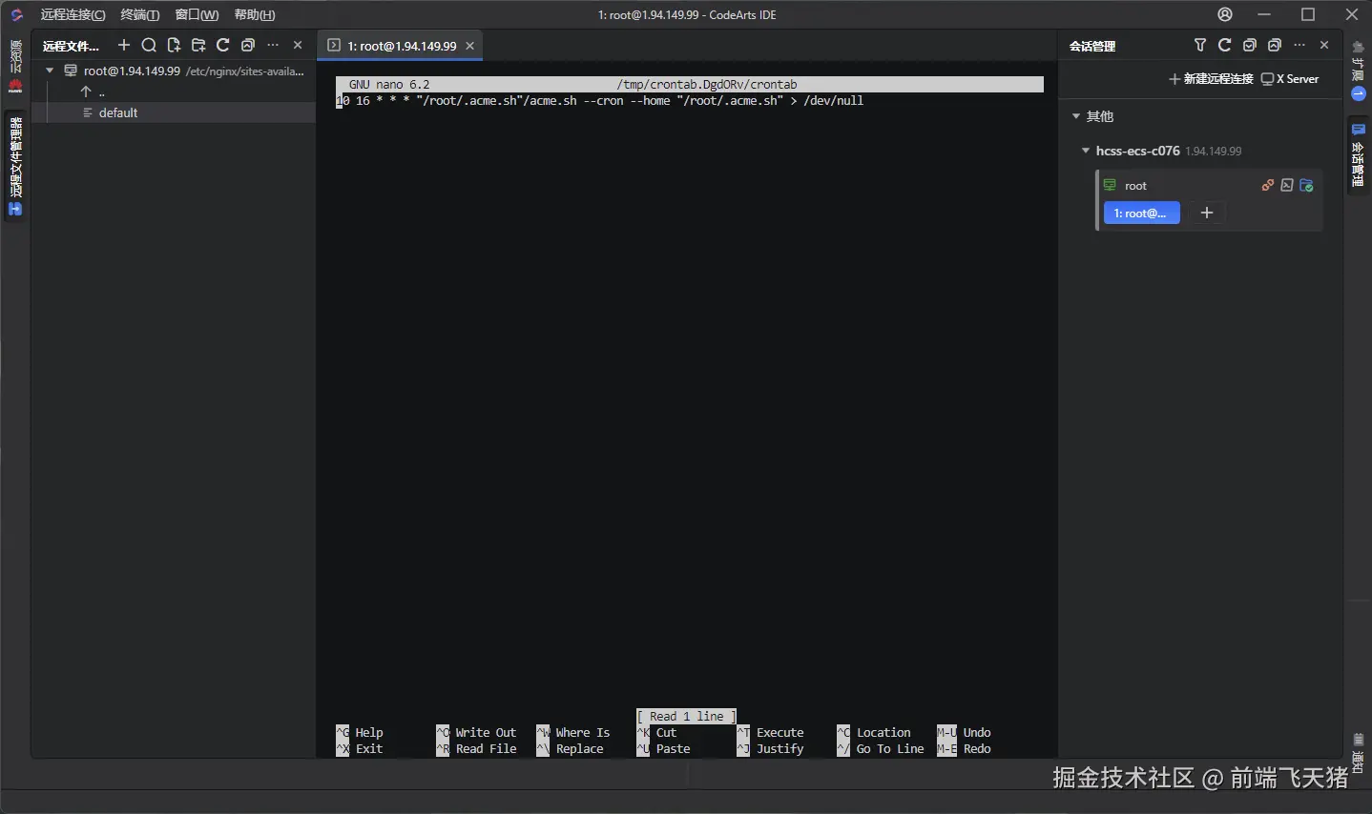The height and width of the screenshot is (814, 1372).
Task: Open the X Server option
Action: (x=1290, y=79)
